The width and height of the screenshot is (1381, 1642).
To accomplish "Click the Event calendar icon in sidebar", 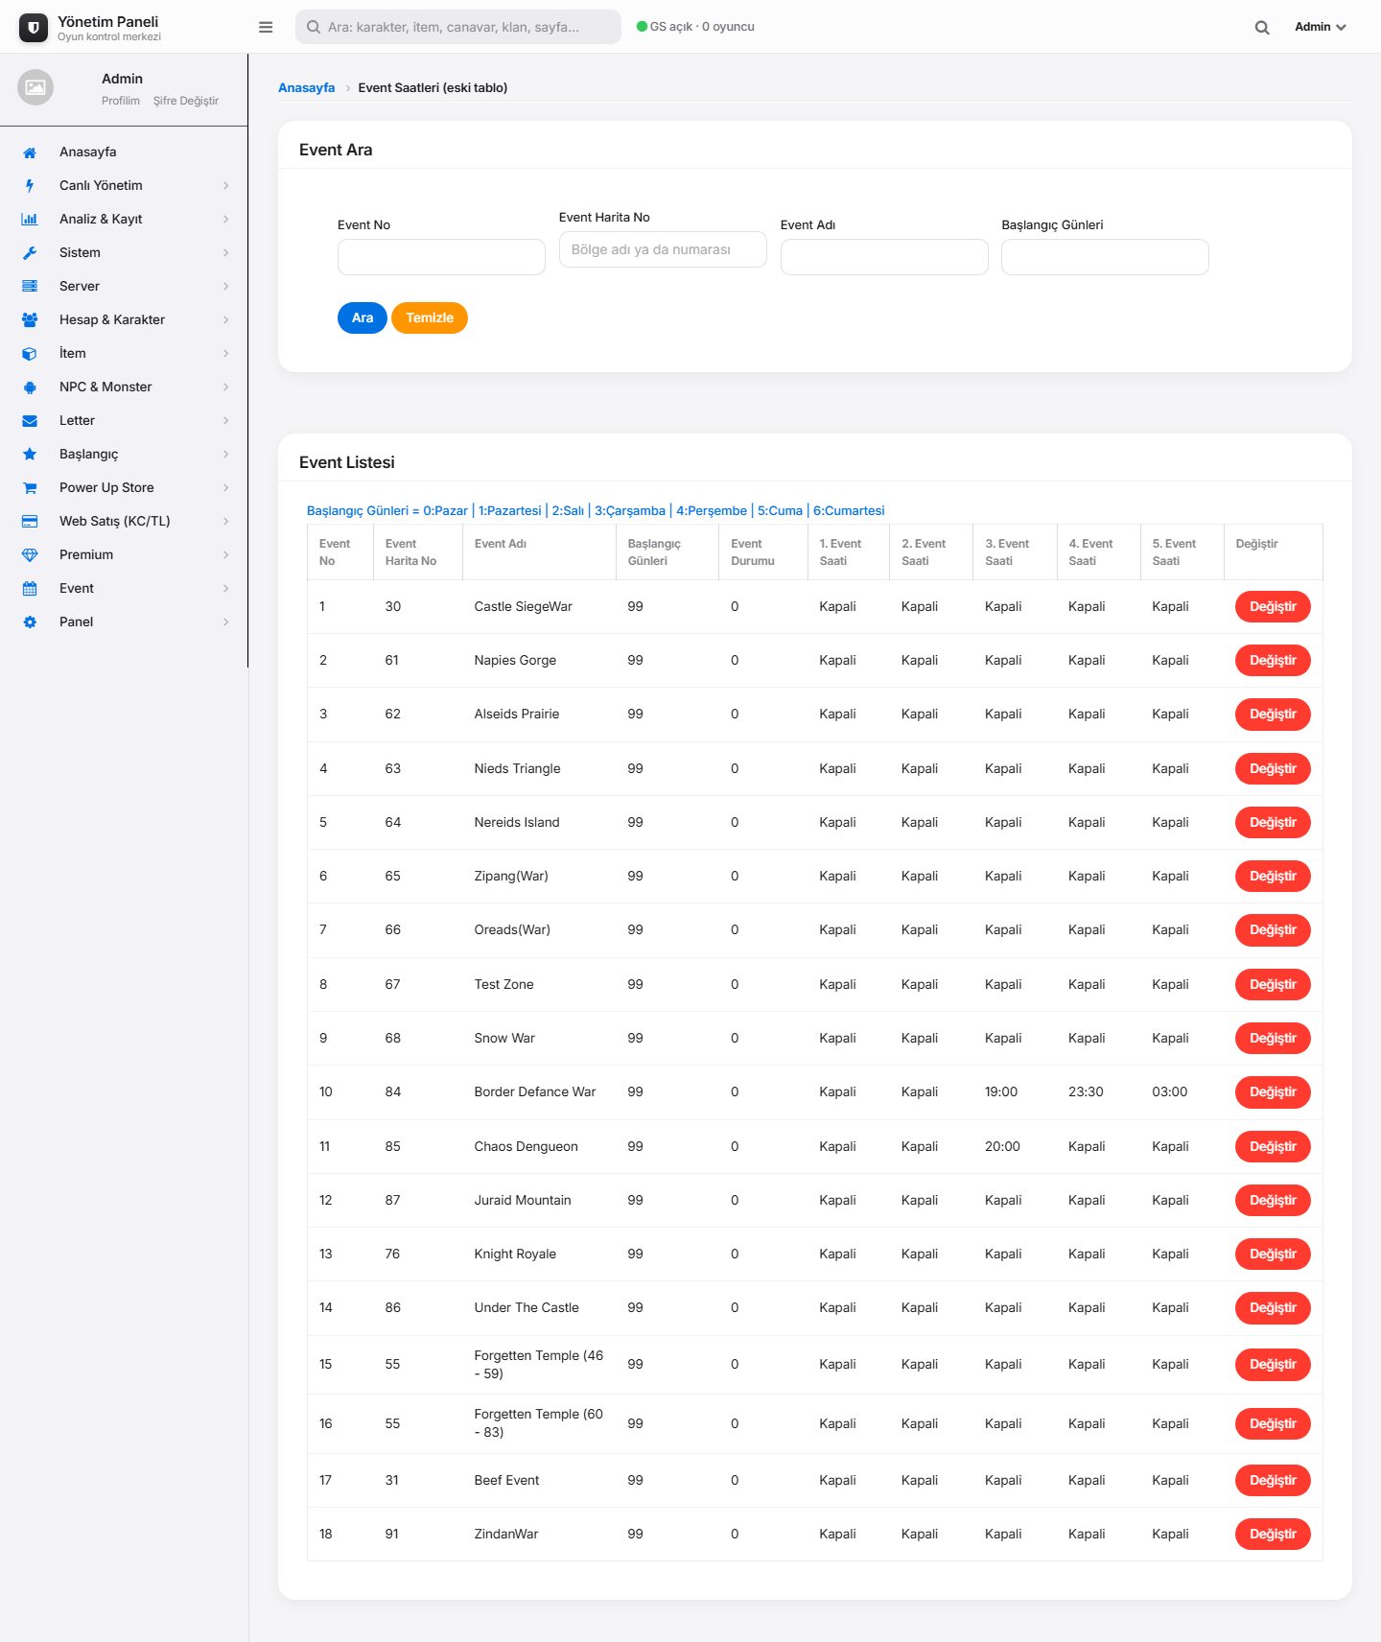I will (x=30, y=589).
